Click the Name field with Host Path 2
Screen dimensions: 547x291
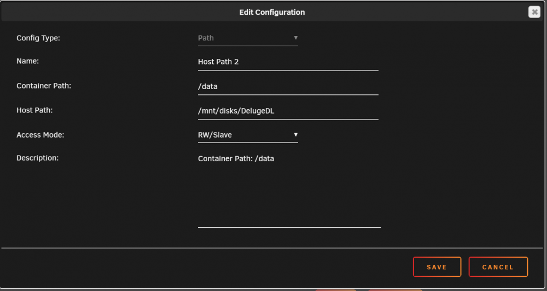pos(288,62)
